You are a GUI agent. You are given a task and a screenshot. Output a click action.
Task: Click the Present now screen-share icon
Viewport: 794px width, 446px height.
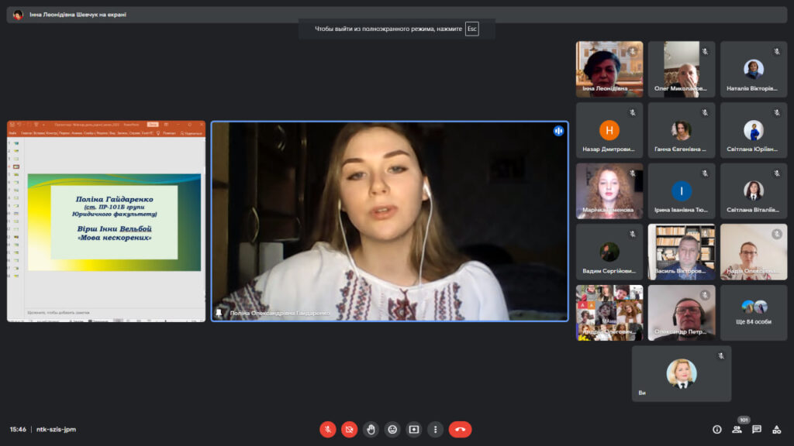414,429
